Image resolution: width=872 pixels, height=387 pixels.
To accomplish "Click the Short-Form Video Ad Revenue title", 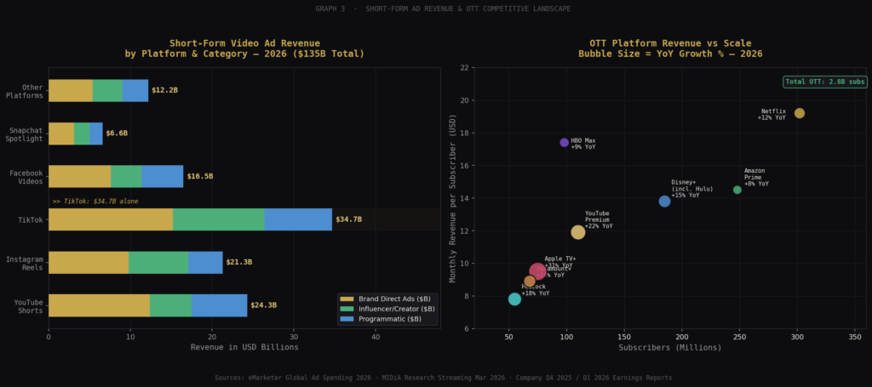I will (244, 48).
